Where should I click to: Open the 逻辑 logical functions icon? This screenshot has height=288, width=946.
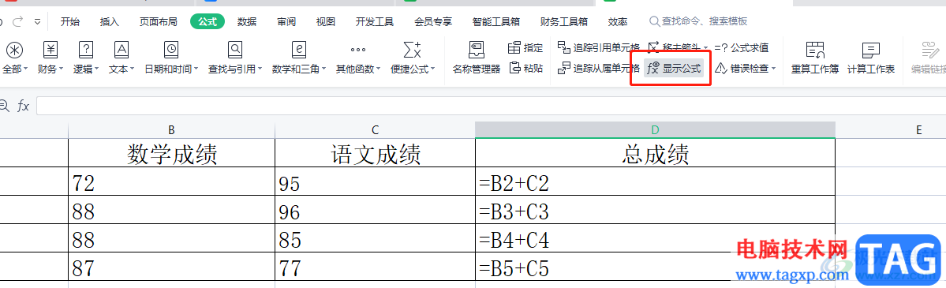86,50
